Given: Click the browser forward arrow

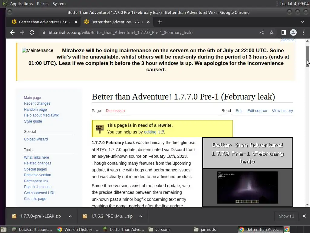Looking at the screenshot, I should tap(22, 32).
